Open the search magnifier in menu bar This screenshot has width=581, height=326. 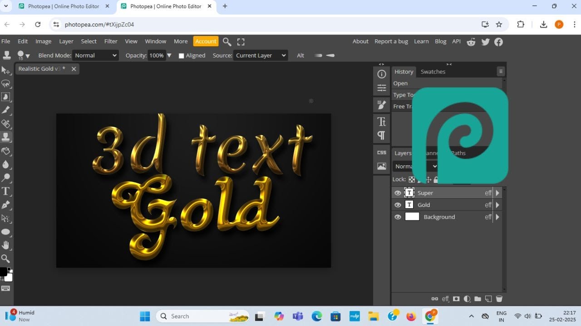click(227, 42)
